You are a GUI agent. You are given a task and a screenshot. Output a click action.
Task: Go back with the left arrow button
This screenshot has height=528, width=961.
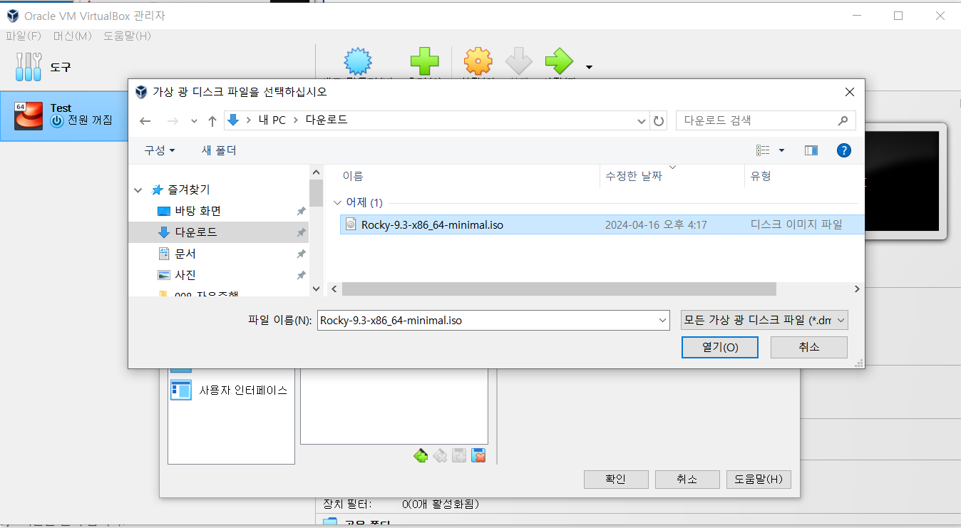pyautogui.click(x=145, y=121)
